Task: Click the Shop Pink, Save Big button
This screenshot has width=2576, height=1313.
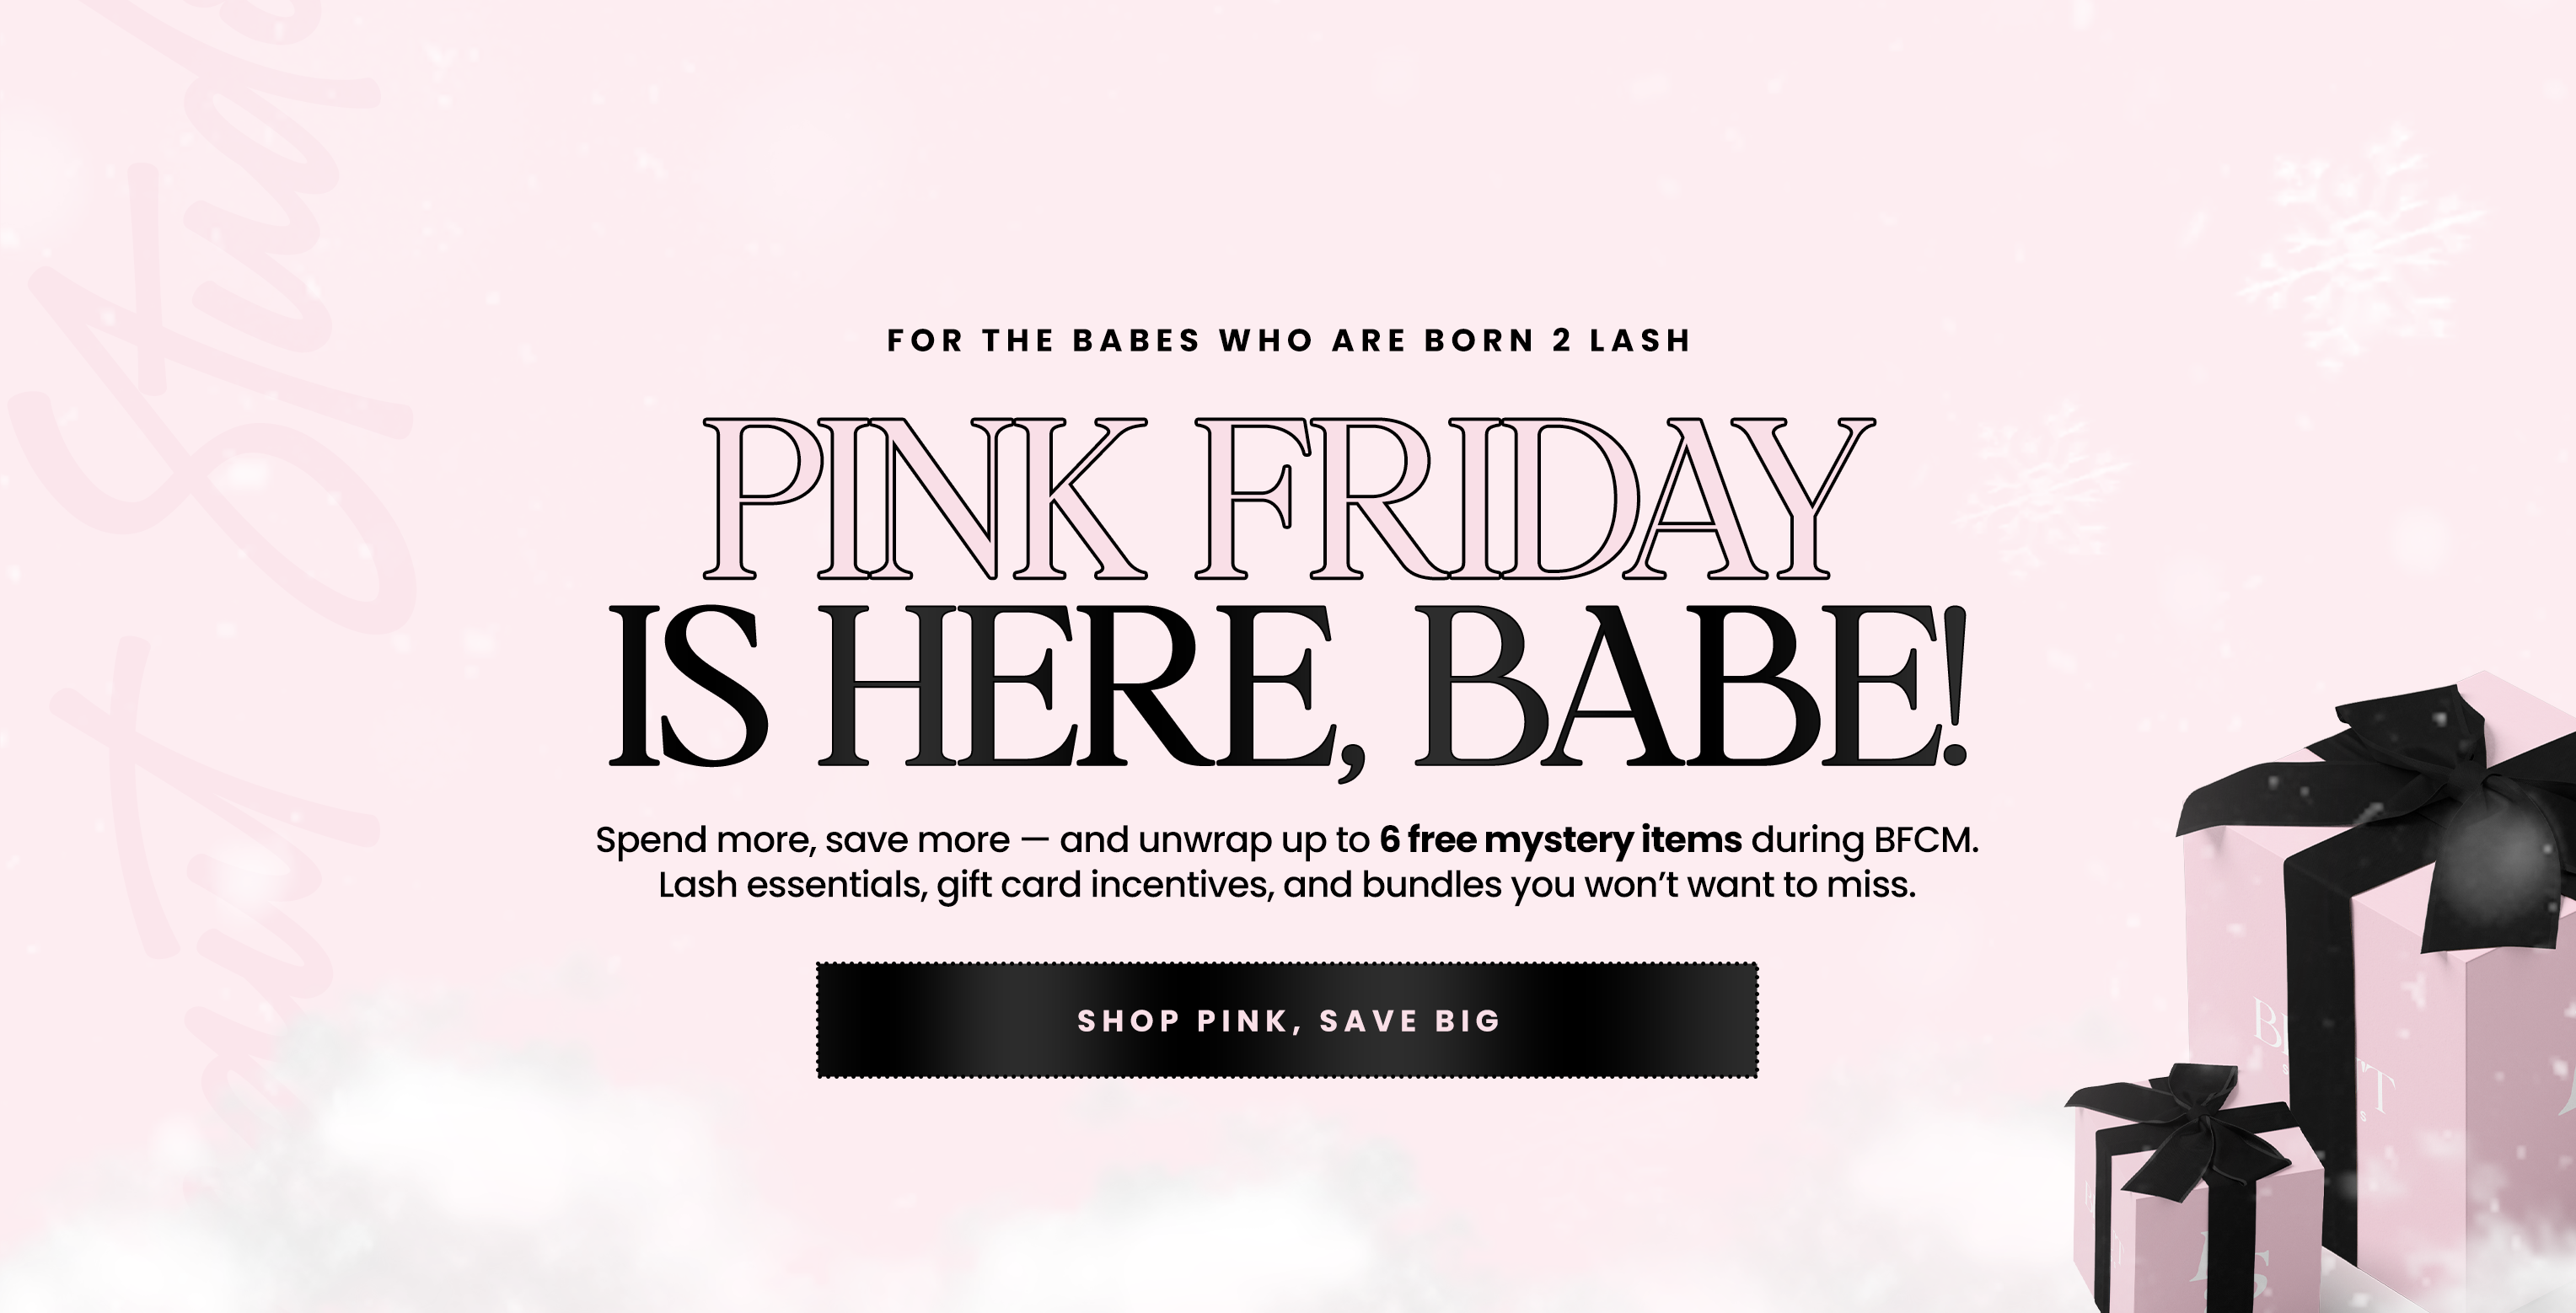Action: pos(1287,1020)
